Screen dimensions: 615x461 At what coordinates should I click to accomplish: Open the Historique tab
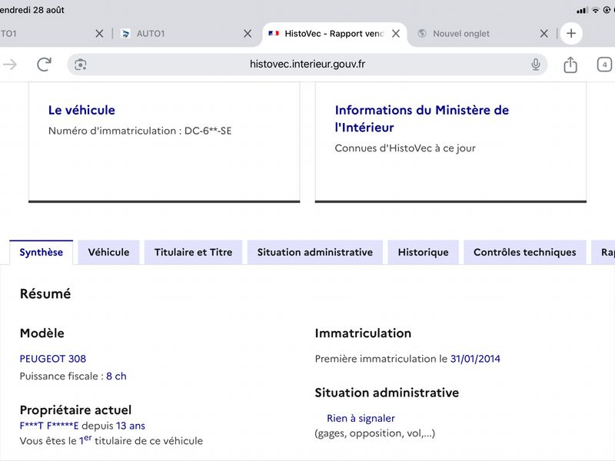pyautogui.click(x=424, y=252)
